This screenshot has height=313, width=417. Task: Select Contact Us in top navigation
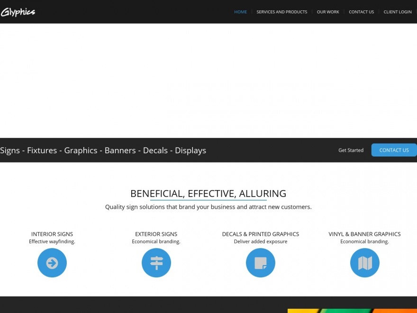[x=362, y=12]
